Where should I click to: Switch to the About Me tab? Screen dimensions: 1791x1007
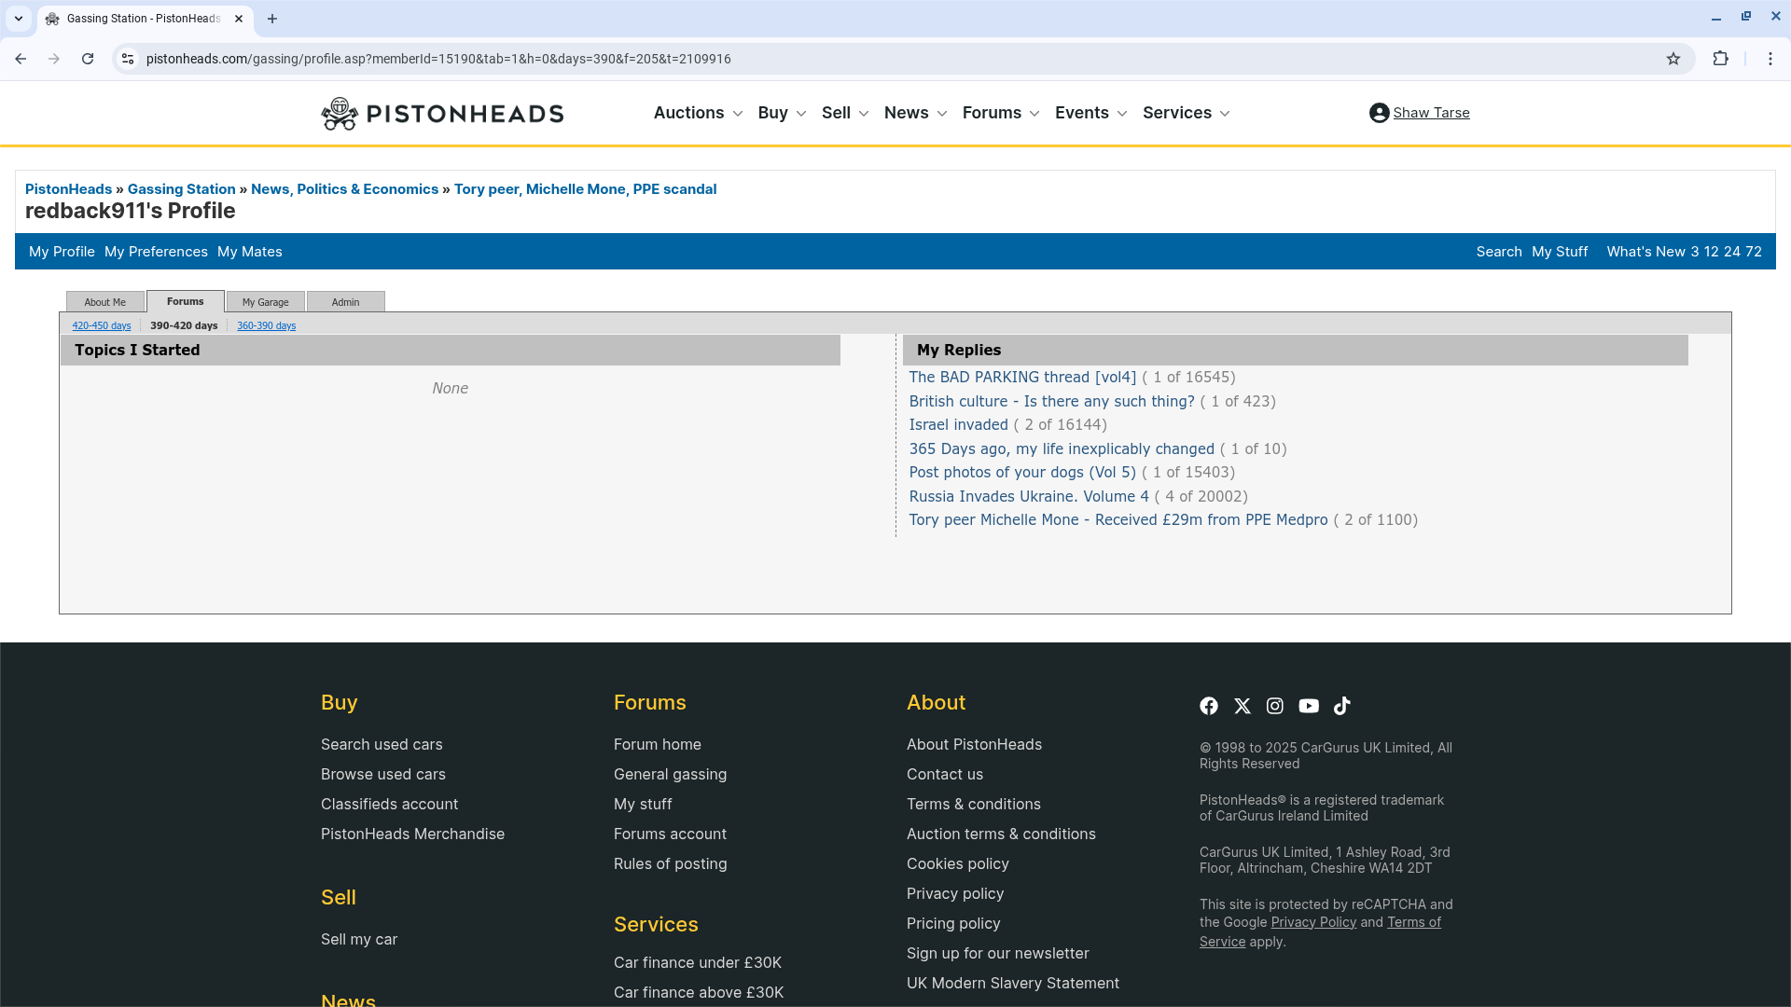coord(105,302)
